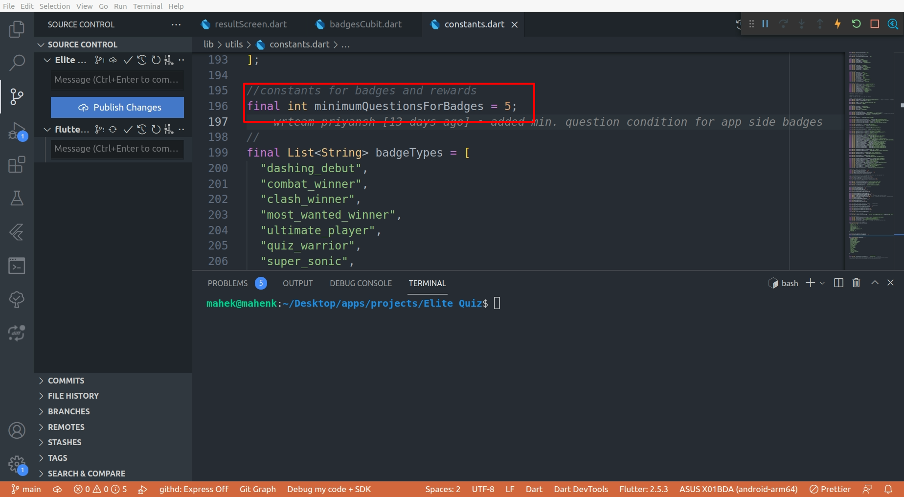Pause the debugger execution

765,24
